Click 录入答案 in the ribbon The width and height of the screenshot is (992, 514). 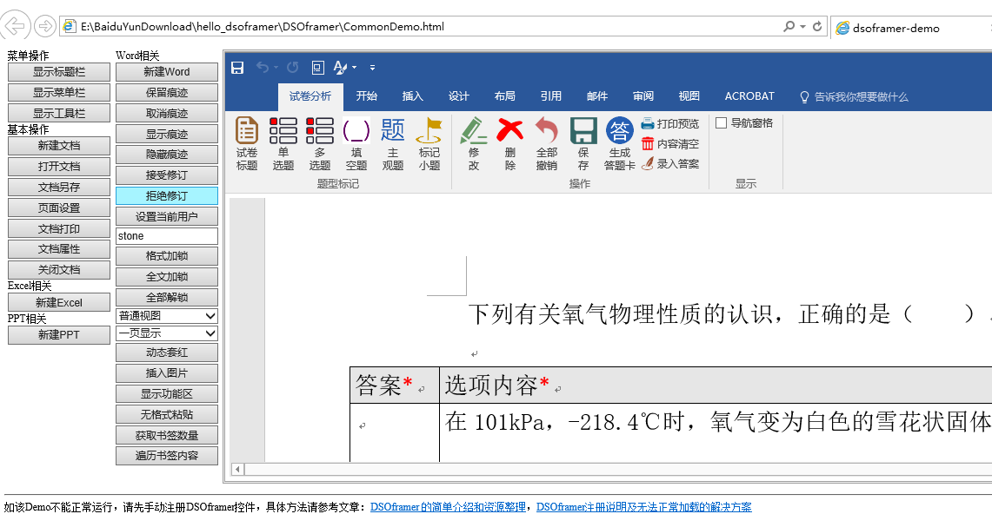point(670,163)
